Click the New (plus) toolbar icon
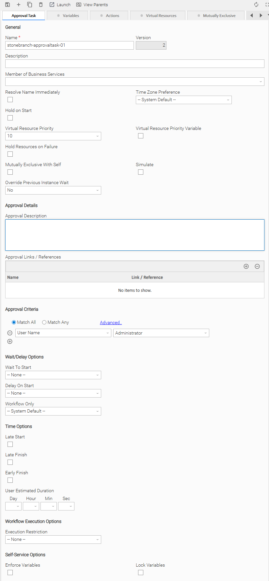This screenshot has height=581, width=269. (x=19, y=5)
